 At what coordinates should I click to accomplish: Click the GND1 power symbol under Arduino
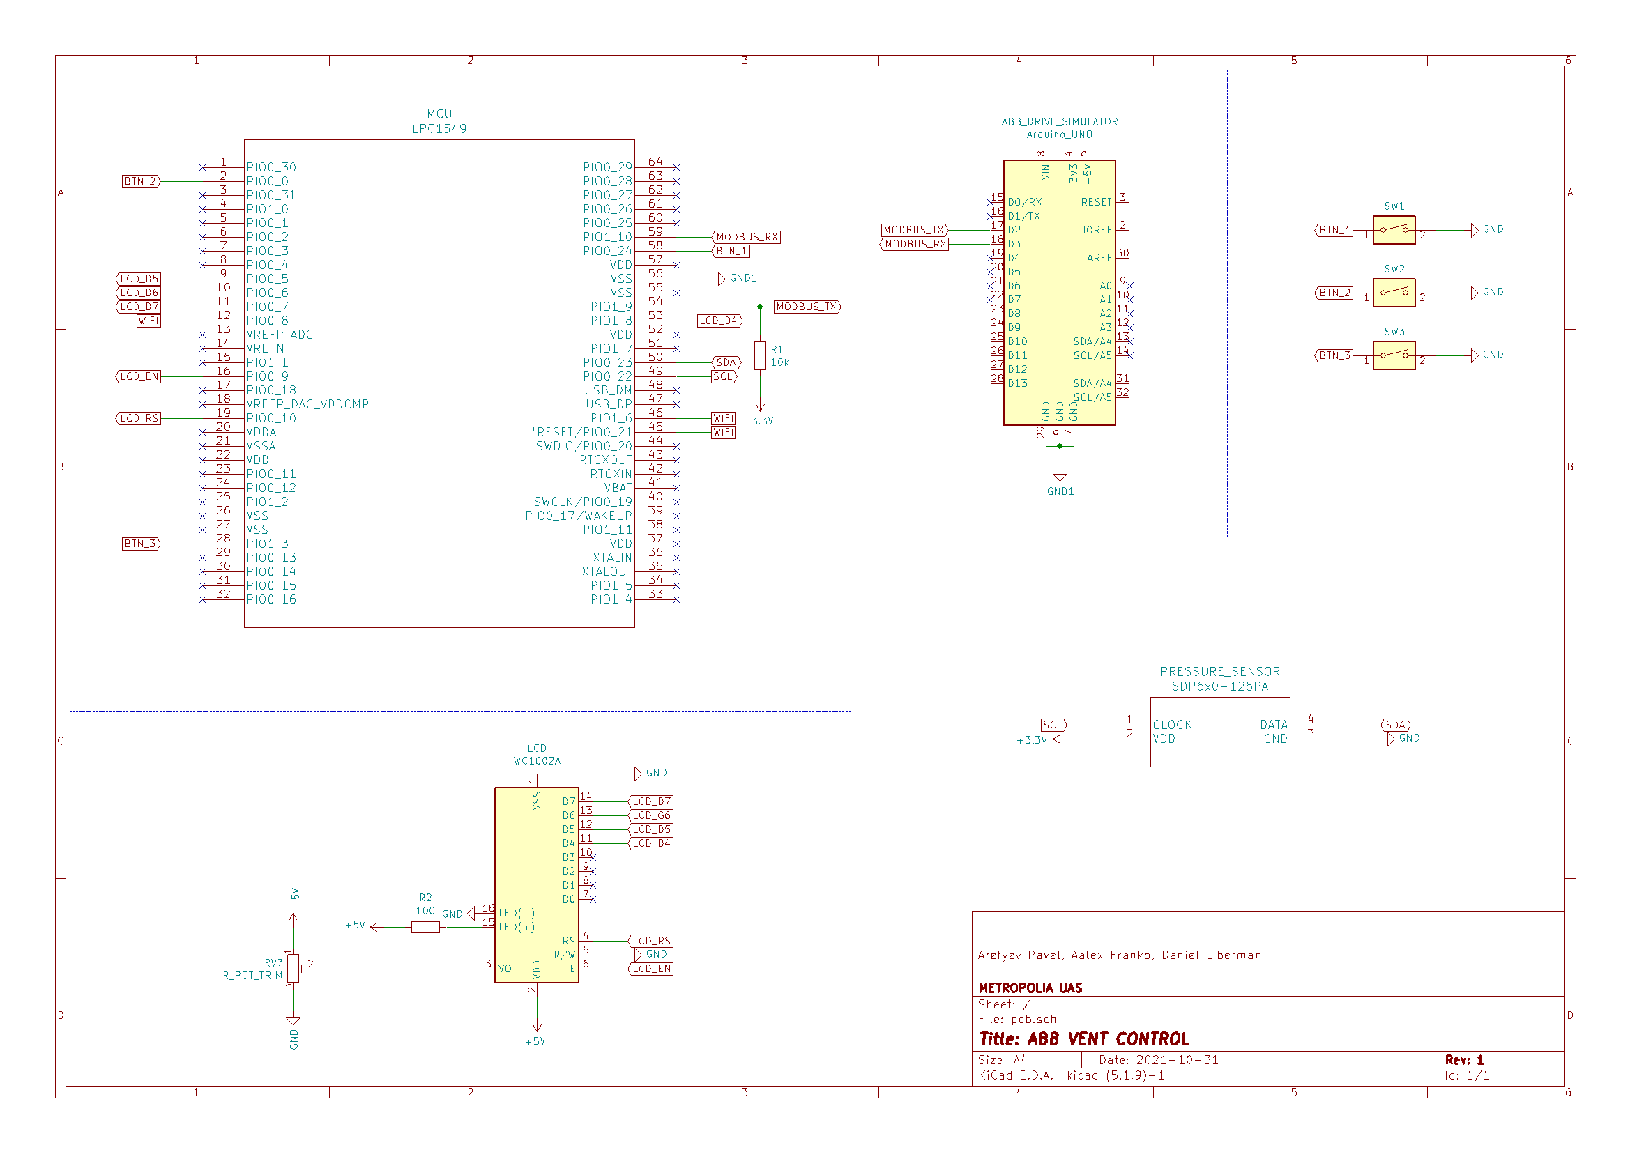click(x=1060, y=477)
